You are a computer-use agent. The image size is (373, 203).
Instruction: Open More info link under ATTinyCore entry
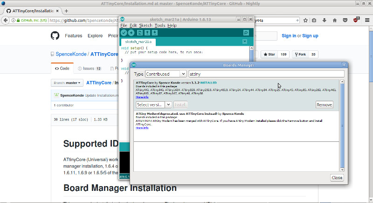(142, 97)
